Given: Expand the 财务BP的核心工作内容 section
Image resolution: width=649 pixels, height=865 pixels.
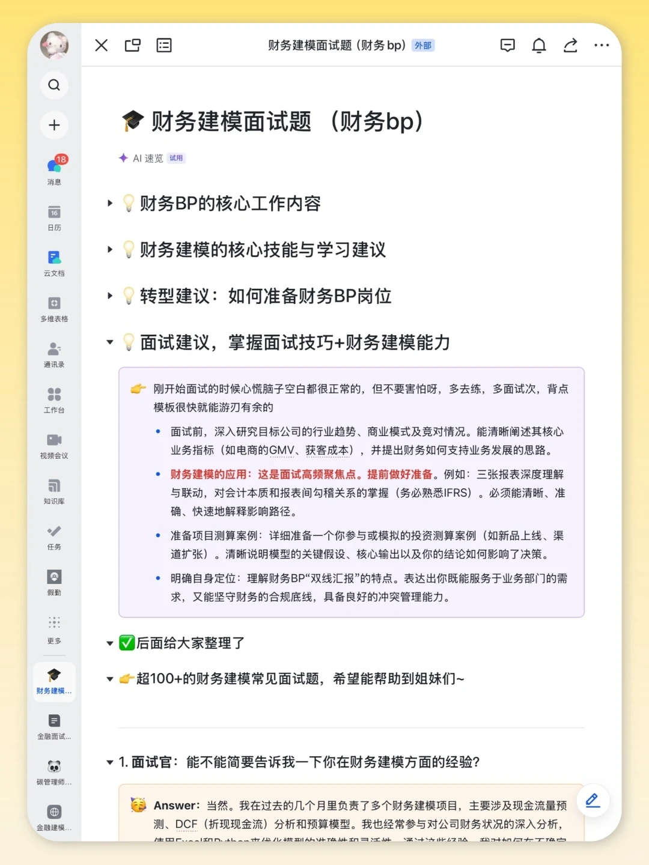Looking at the screenshot, I should (x=110, y=204).
